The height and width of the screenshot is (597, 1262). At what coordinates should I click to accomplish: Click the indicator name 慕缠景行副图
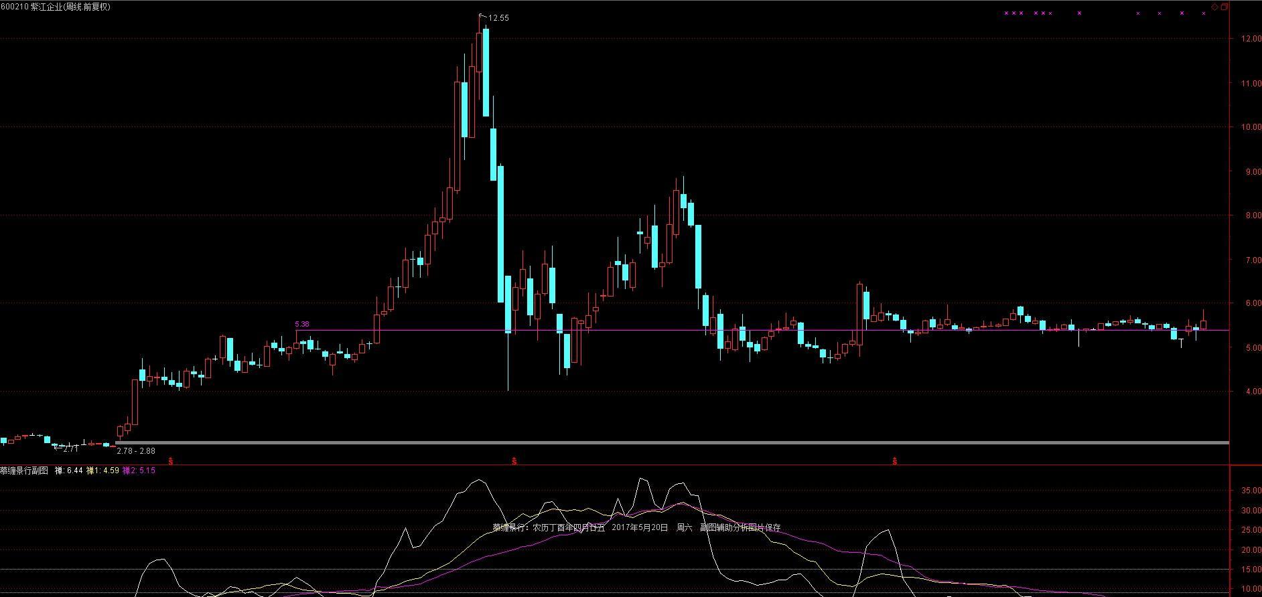pyautogui.click(x=24, y=471)
